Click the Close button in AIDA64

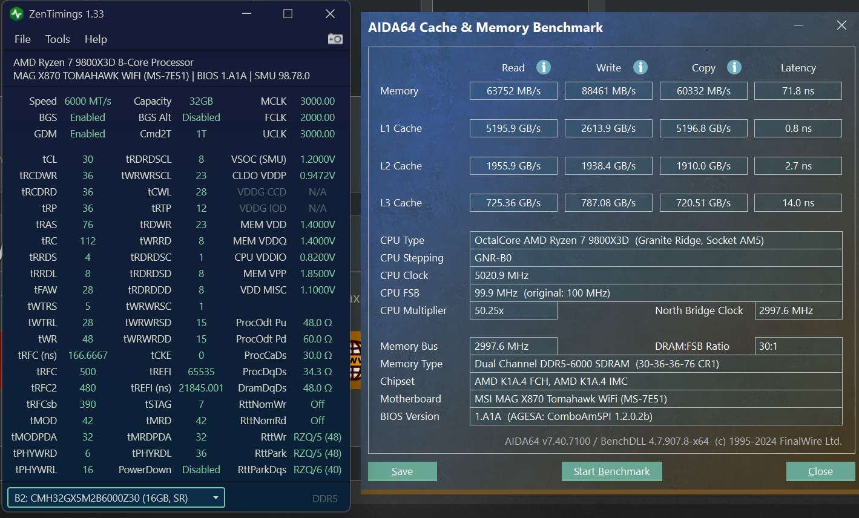point(820,471)
